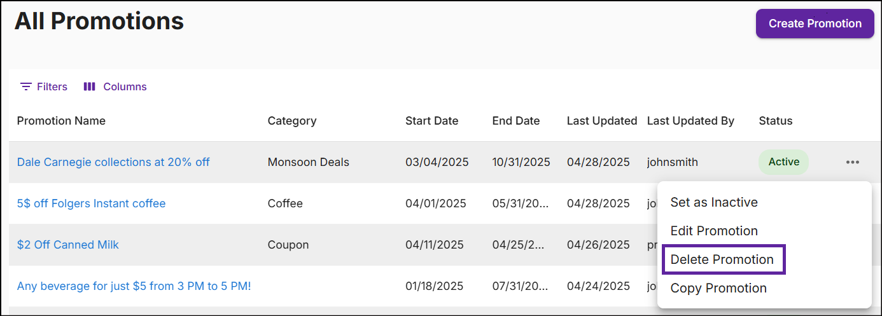Open $2 Off Canned Milk promotion
This screenshot has width=882, height=316.
pyautogui.click(x=68, y=245)
